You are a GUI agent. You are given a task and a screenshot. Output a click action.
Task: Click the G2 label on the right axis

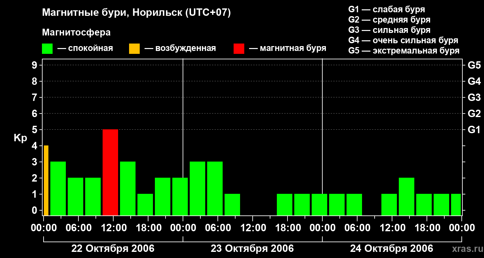[x=474, y=114]
